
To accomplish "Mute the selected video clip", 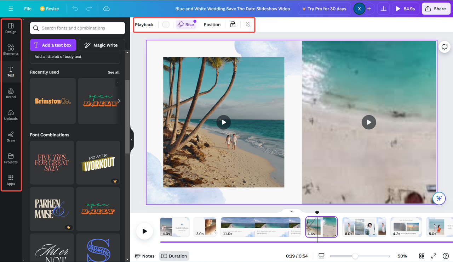I will [x=248, y=24].
